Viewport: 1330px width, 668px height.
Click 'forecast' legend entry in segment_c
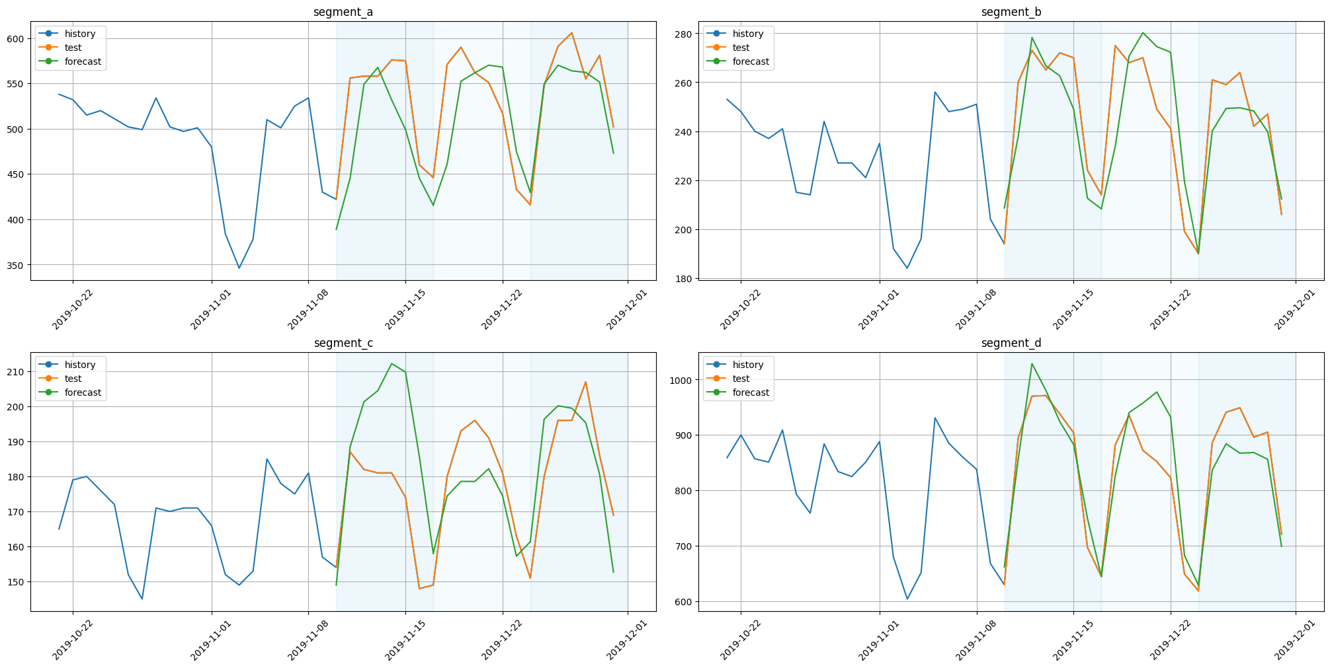pos(71,392)
